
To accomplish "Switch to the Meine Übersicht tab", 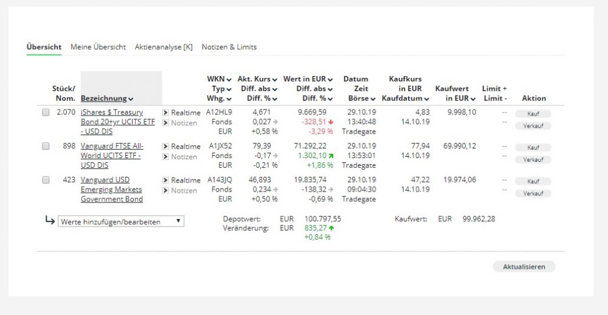I will [x=98, y=47].
